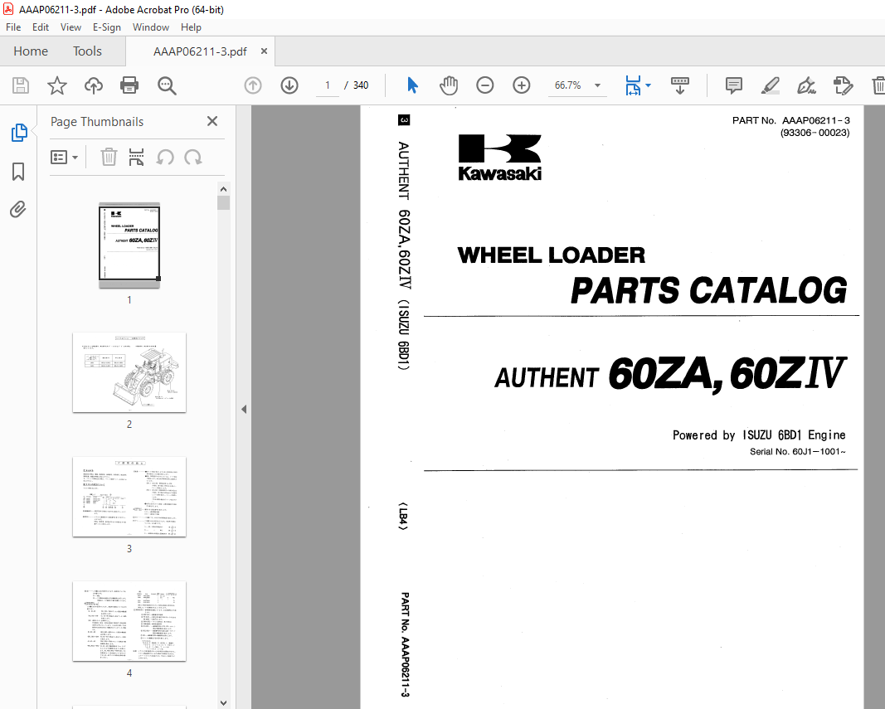This screenshot has height=709, width=885.
Task: Activate the Hand pan tool
Action: tap(449, 85)
